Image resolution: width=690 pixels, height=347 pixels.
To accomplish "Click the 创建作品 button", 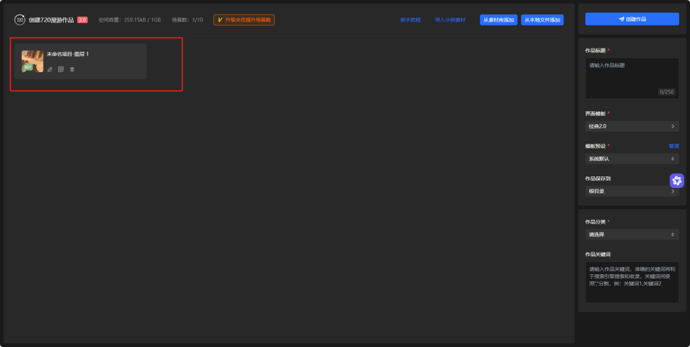I will tap(632, 19).
